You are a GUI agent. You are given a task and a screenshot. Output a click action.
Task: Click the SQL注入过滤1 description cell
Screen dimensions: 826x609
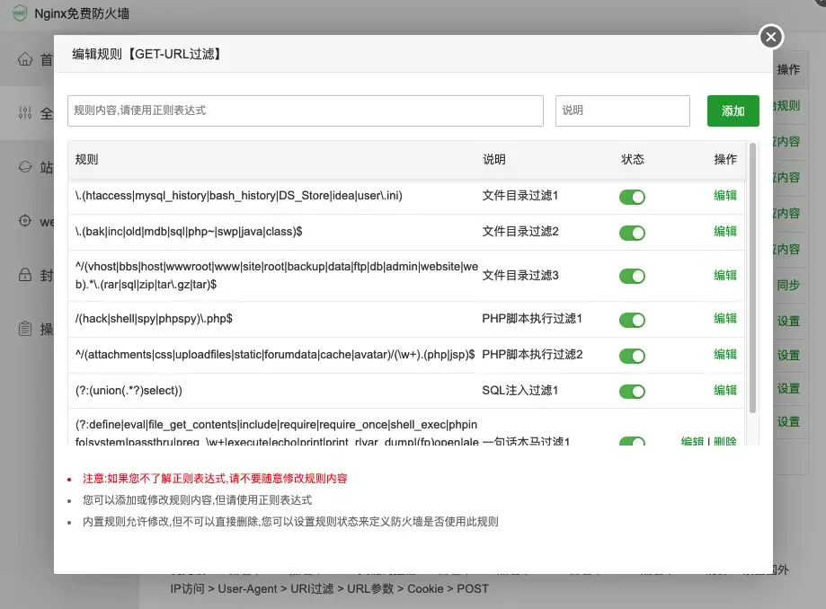(520, 390)
